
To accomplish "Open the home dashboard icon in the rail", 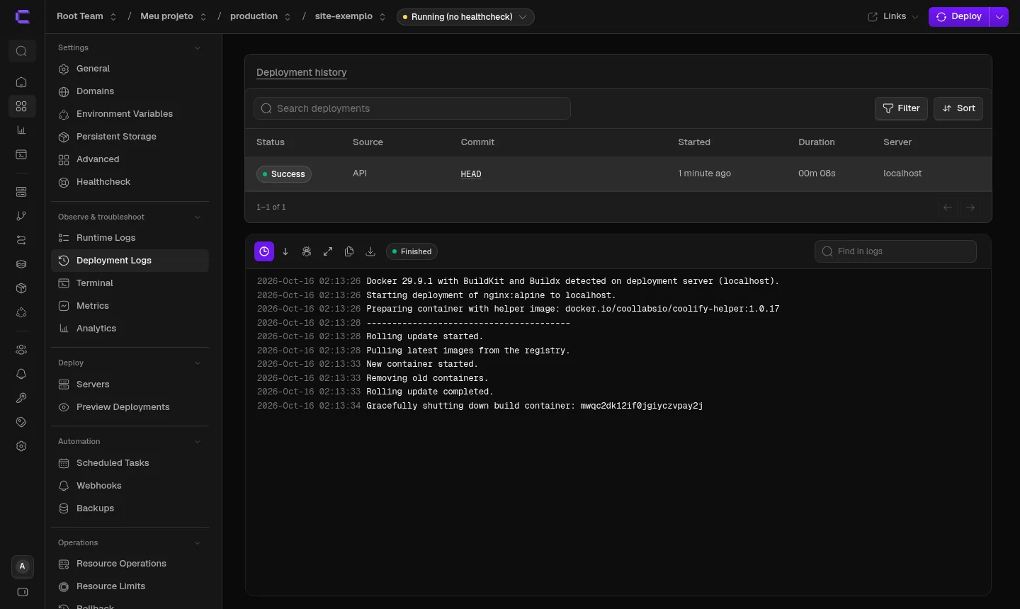I will tap(21, 82).
